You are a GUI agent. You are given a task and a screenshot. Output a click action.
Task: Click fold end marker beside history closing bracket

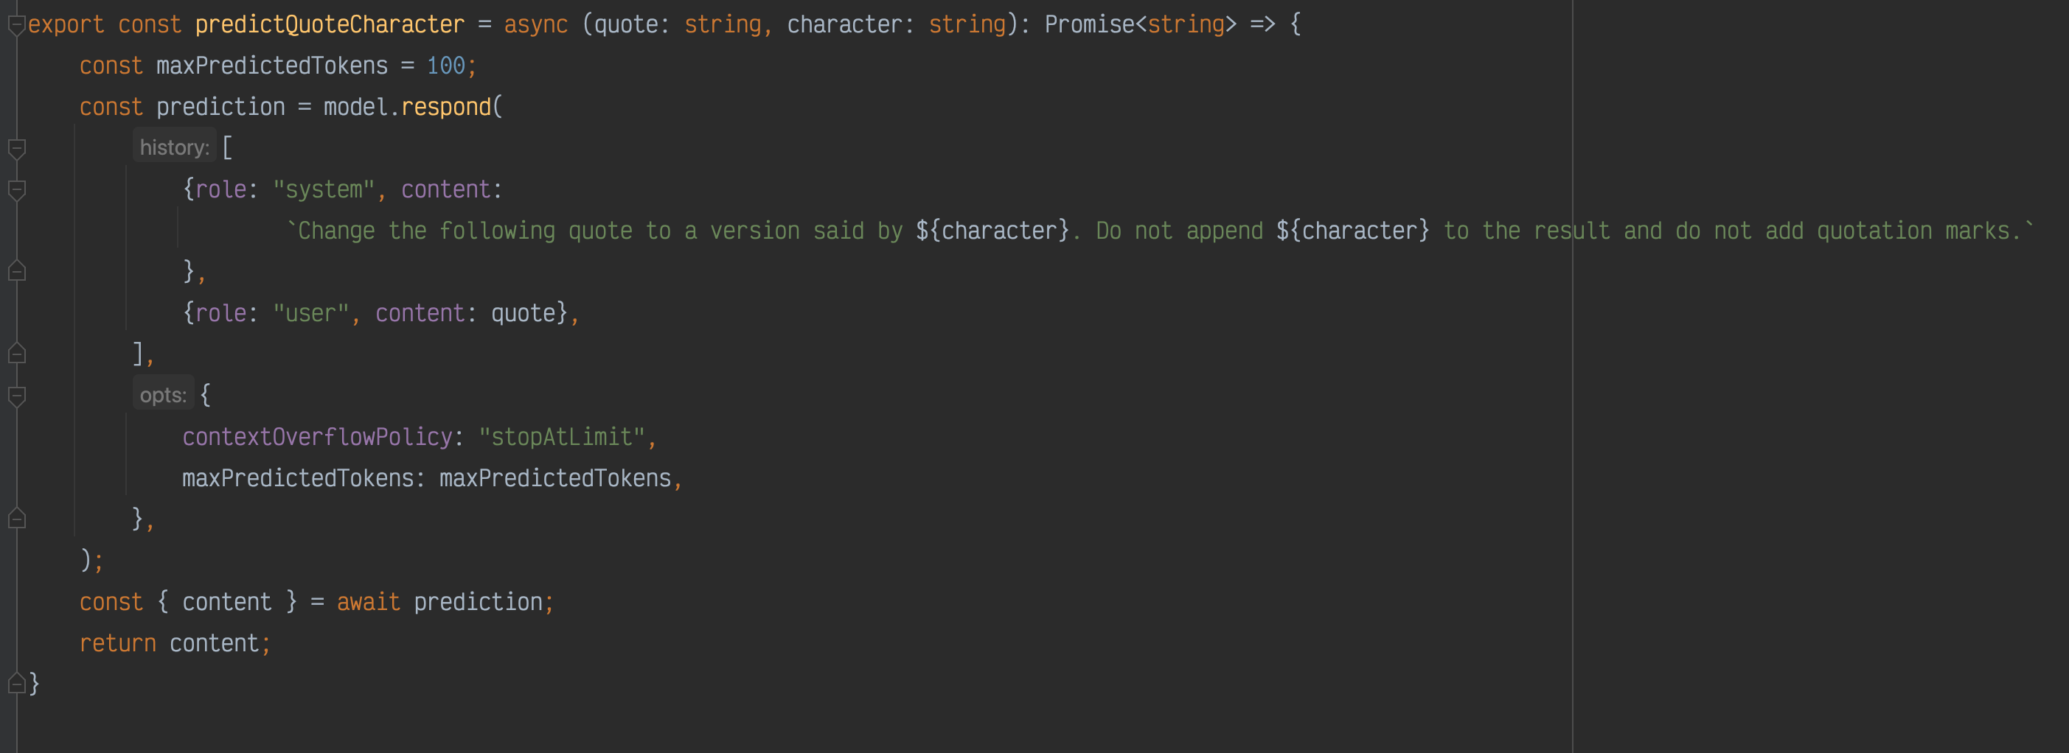point(16,353)
